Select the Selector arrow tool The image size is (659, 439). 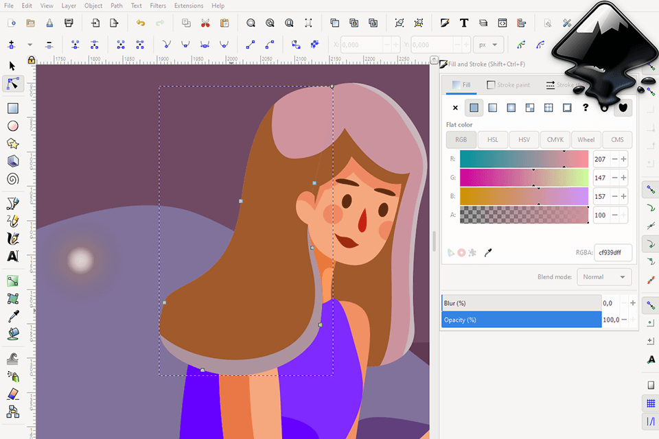click(x=12, y=66)
